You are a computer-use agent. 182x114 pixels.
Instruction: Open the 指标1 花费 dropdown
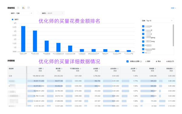click(22, 13)
